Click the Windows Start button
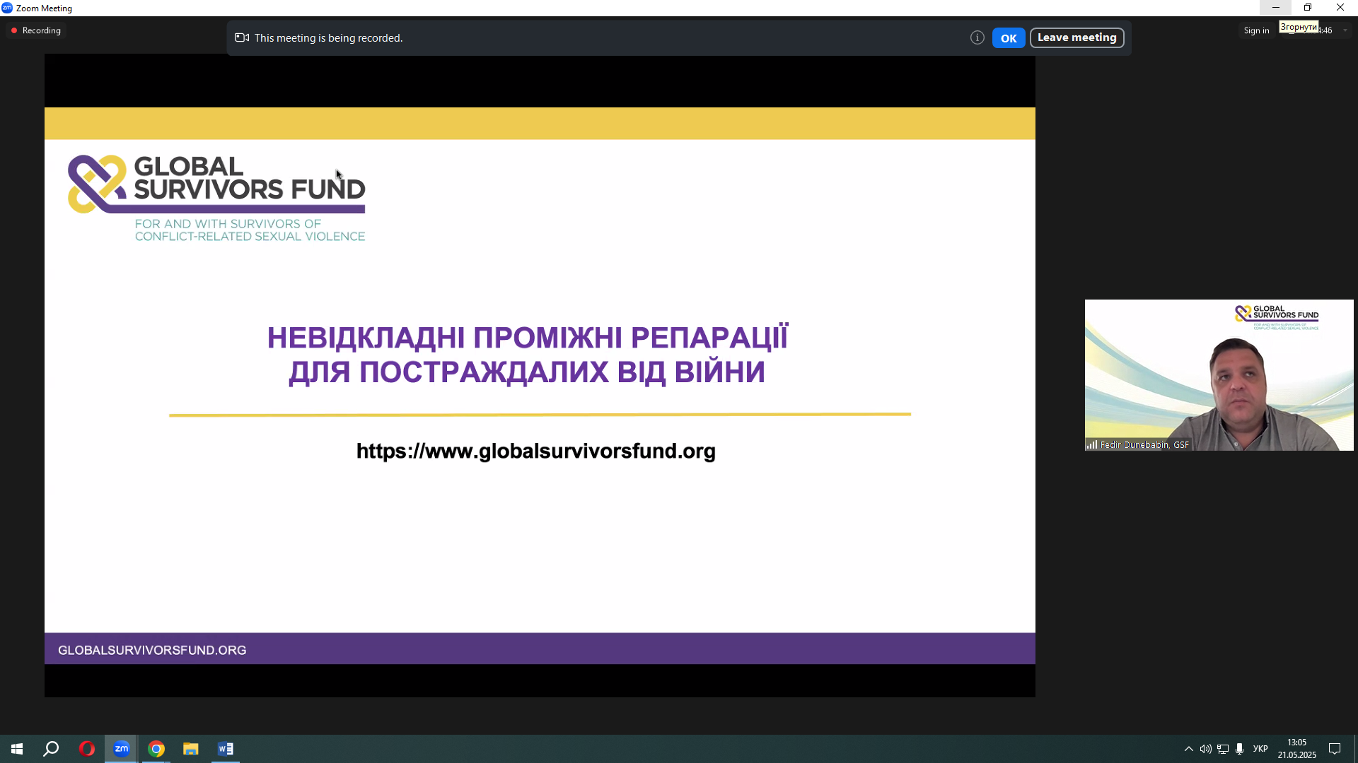Viewport: 1358px width, 763px height. (x=16, y=749)
